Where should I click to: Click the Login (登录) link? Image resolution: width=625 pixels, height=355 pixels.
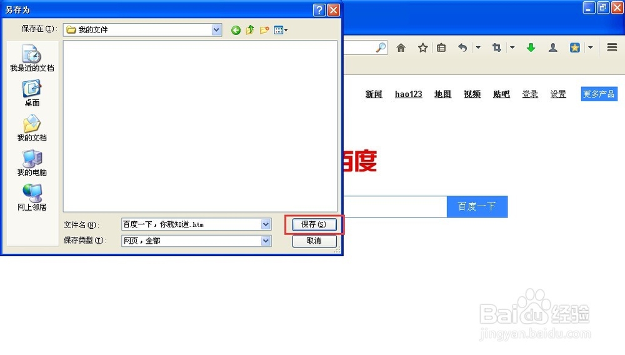pyautogui.click(x=530, y=94)
